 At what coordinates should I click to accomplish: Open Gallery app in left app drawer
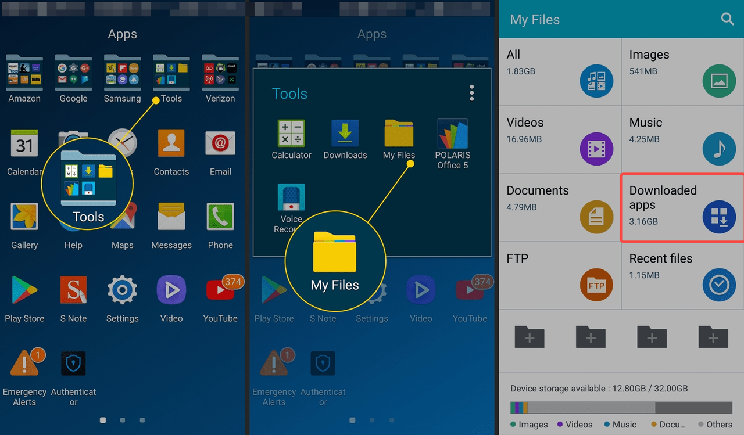pyautogui.click(x=24, y=225)
